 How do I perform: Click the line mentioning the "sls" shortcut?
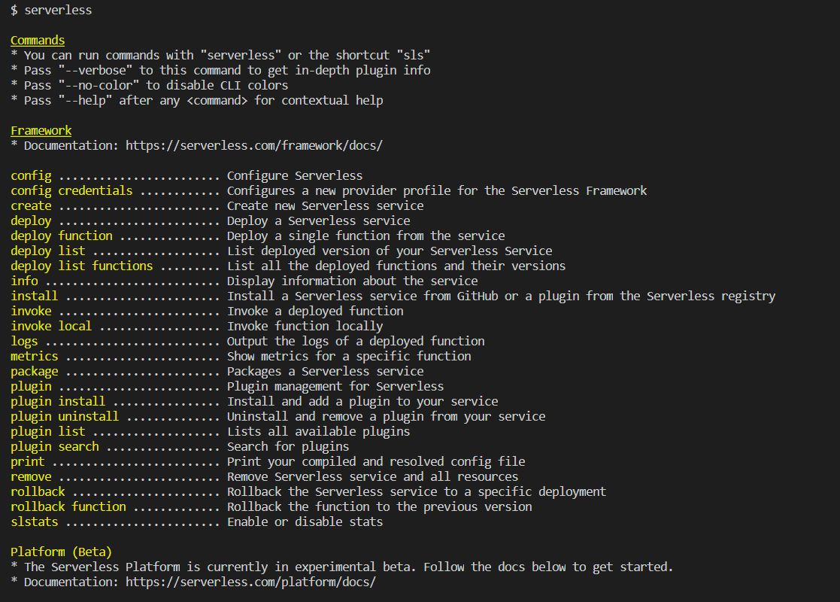[220, 55]
